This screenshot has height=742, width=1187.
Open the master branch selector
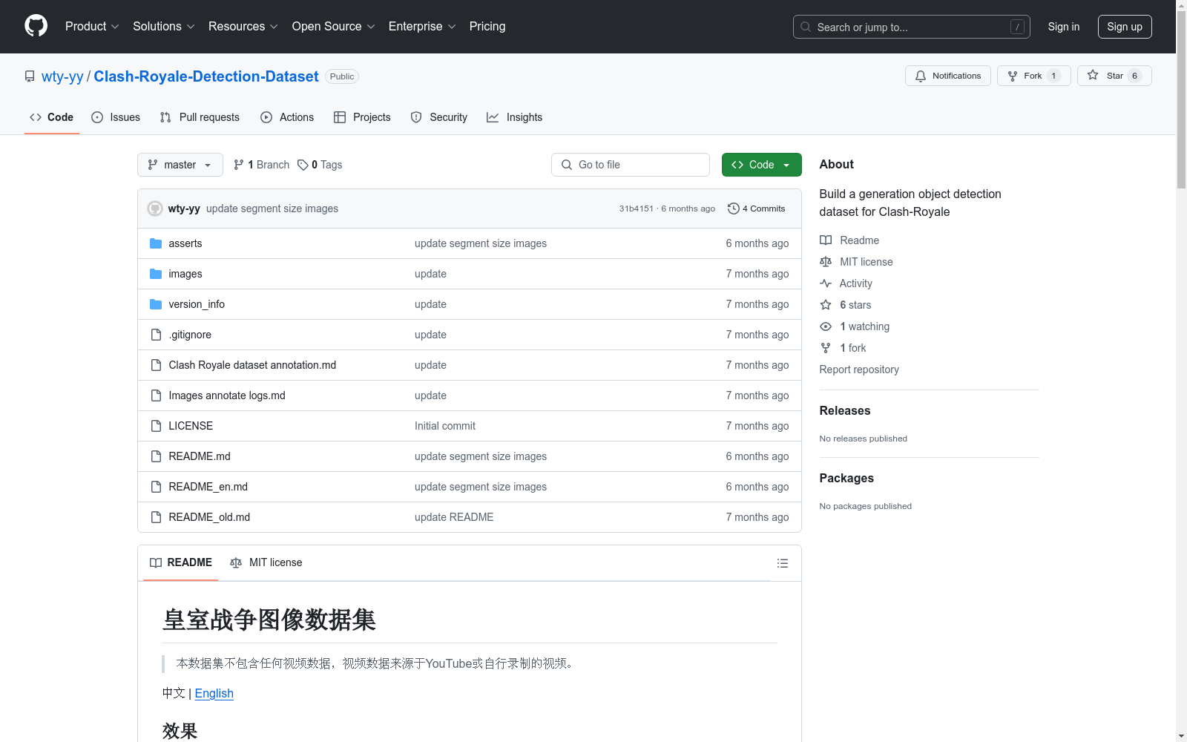click(180, 165)
